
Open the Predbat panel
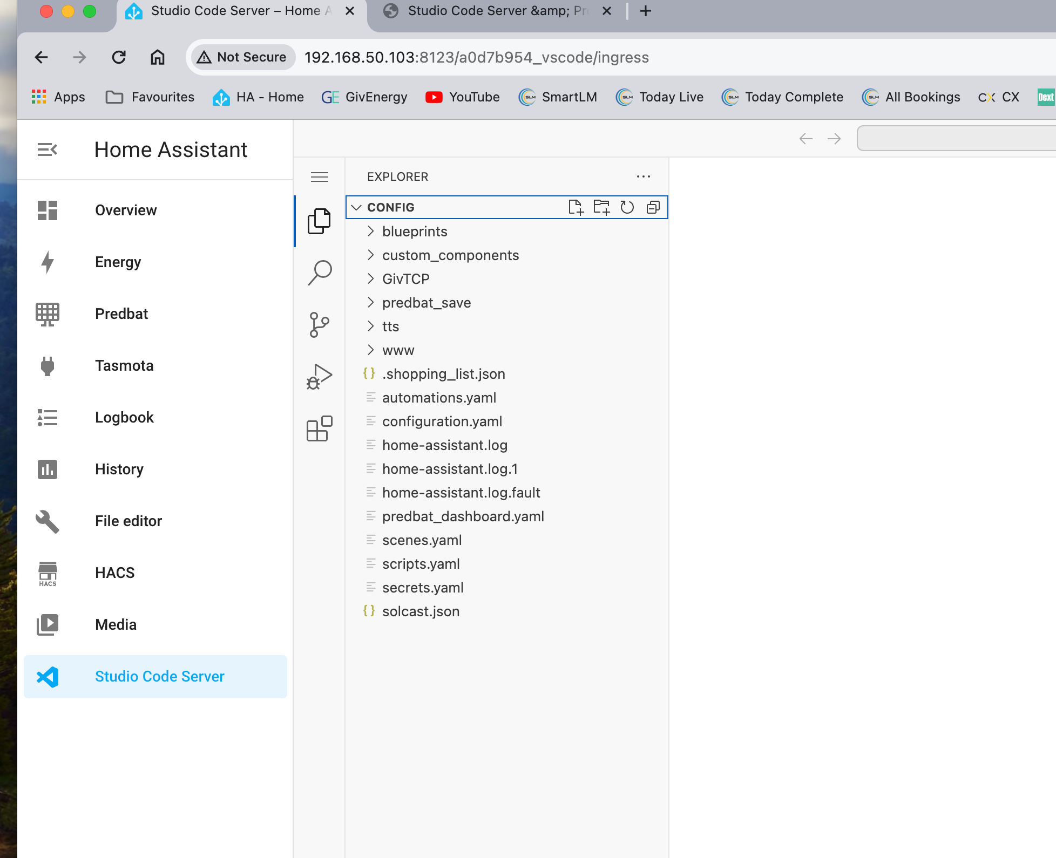(155, 314)
